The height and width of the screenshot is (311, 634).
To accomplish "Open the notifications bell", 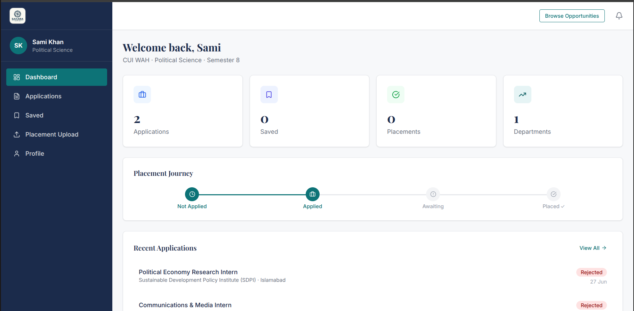I will (619, 16).
